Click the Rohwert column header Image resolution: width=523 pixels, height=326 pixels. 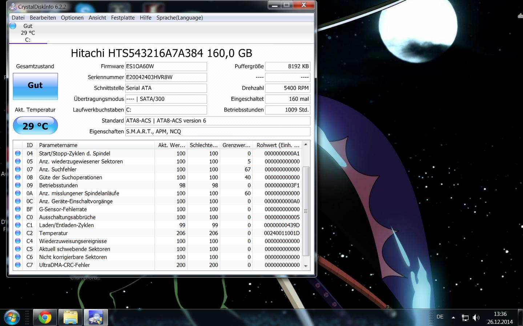pos(278,145)
